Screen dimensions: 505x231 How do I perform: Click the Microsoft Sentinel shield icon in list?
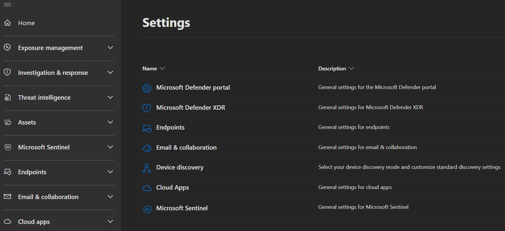(147, 209)
